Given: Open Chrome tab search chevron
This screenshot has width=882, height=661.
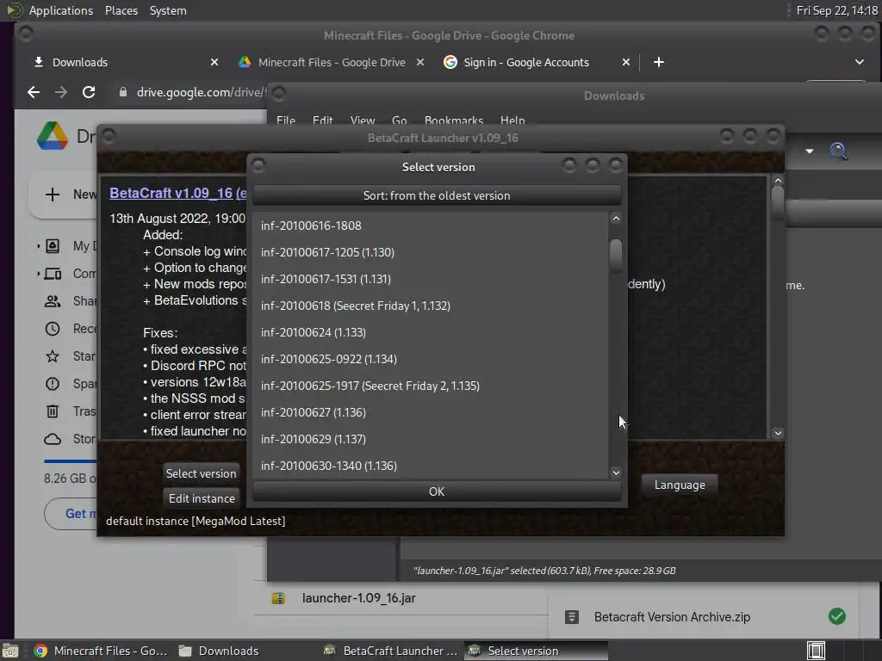Looking at the screenshot, I should pos(860,62).
